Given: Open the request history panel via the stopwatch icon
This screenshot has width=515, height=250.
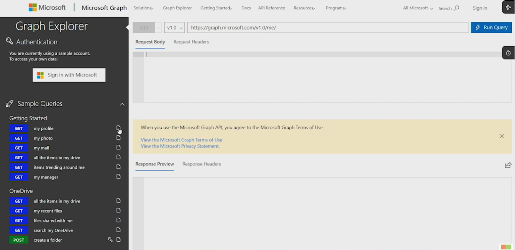Looking at the screenshot, I should coord(508,53).
